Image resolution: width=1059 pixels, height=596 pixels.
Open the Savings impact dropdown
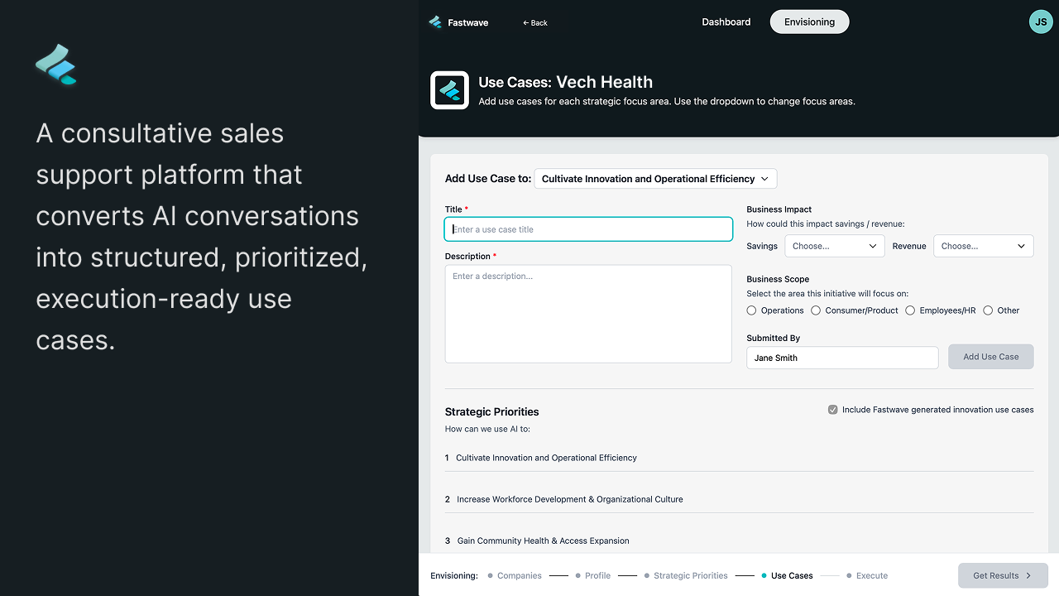click(x=834, y=246)
